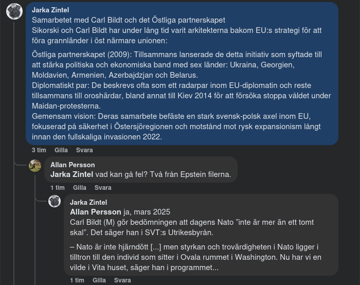Click Allan Persson's profile picture
Viewport: 360px width, 285px height.
pos(35,166)
